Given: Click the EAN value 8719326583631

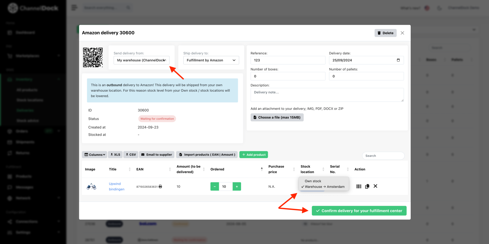Looking at the screenshot, I should point(147,187).
